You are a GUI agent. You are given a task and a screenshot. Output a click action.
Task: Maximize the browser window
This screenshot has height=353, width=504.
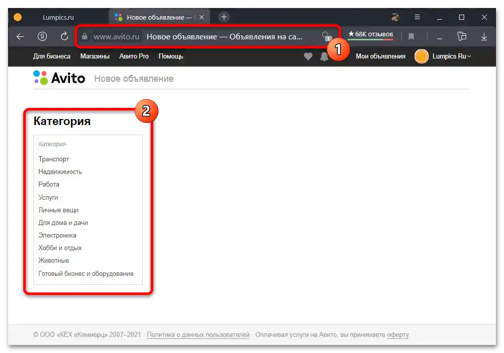pyautogui.click(x=462, y=17)
